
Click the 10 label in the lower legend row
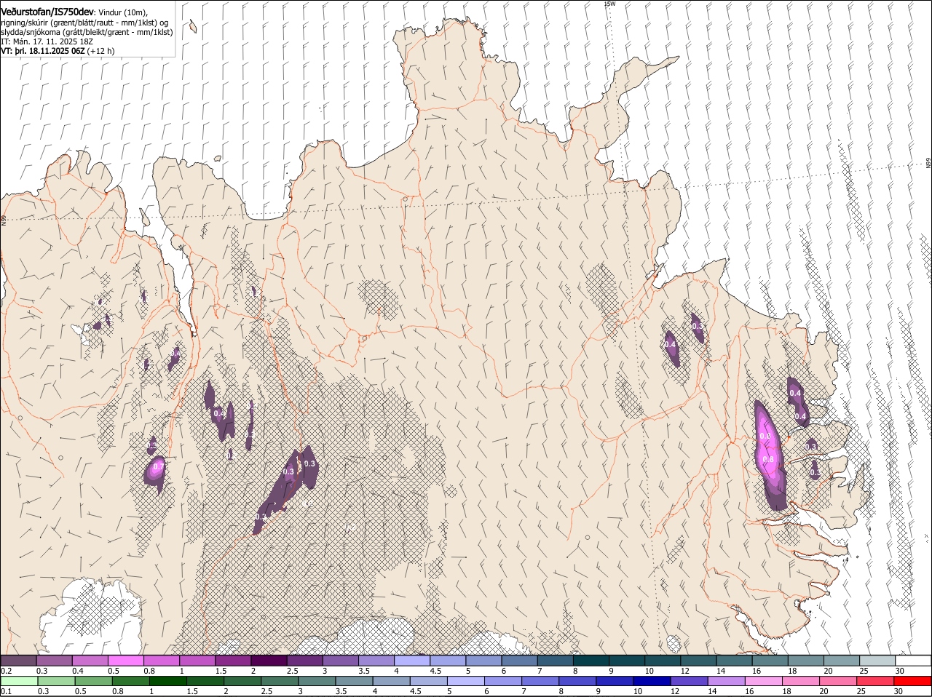click(638, 691)
